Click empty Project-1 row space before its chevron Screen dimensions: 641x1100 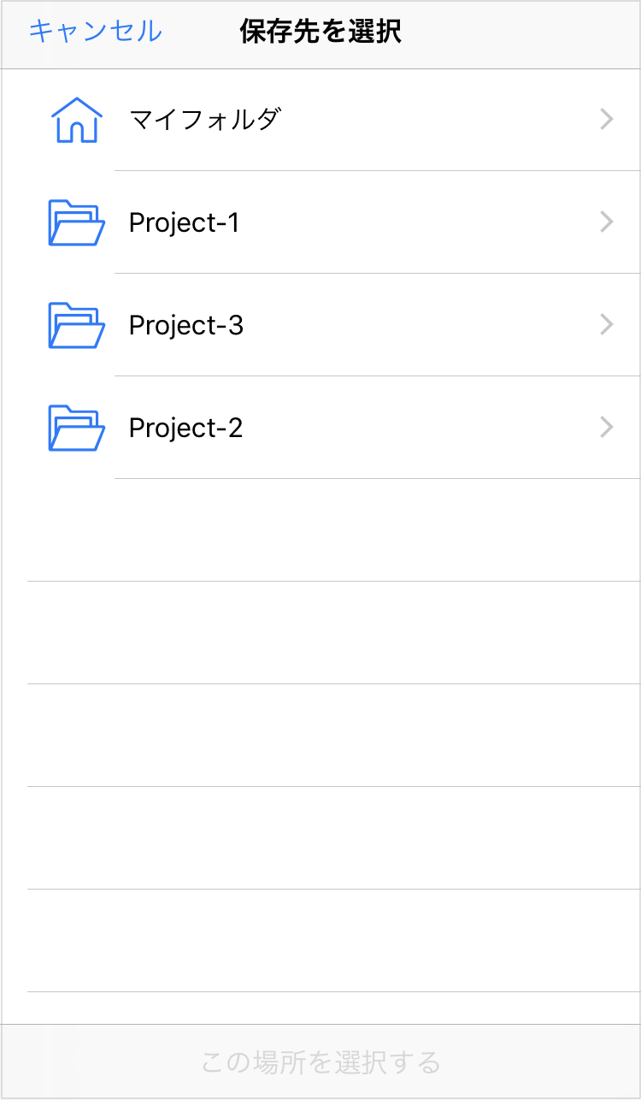[x=419, y=222]
